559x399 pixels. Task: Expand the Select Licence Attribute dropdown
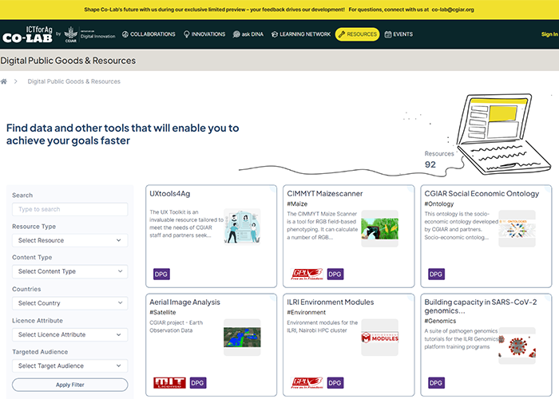[x=70, y=334]
